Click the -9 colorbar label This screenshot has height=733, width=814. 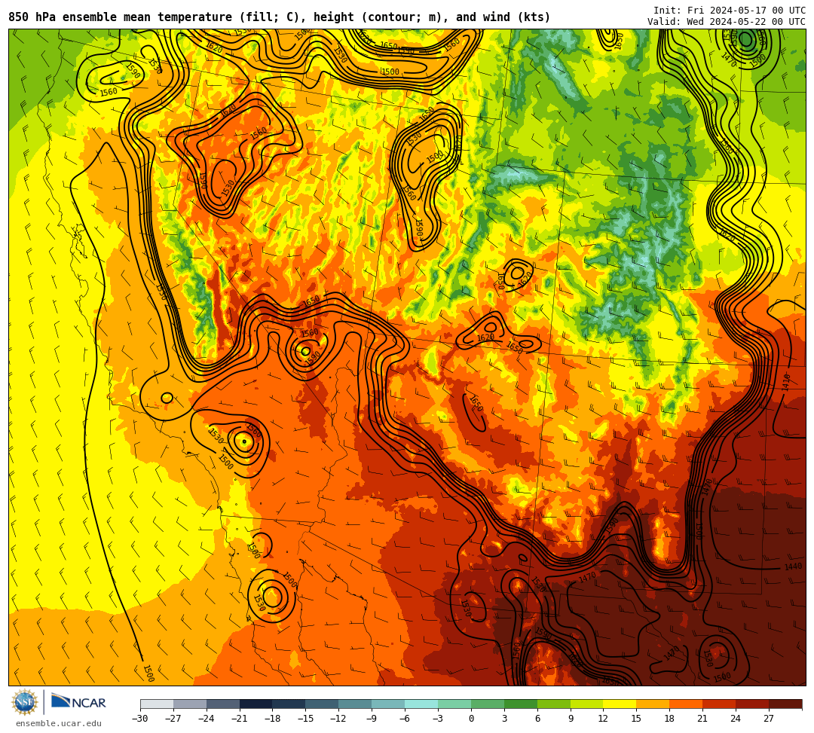coord(372,719)
